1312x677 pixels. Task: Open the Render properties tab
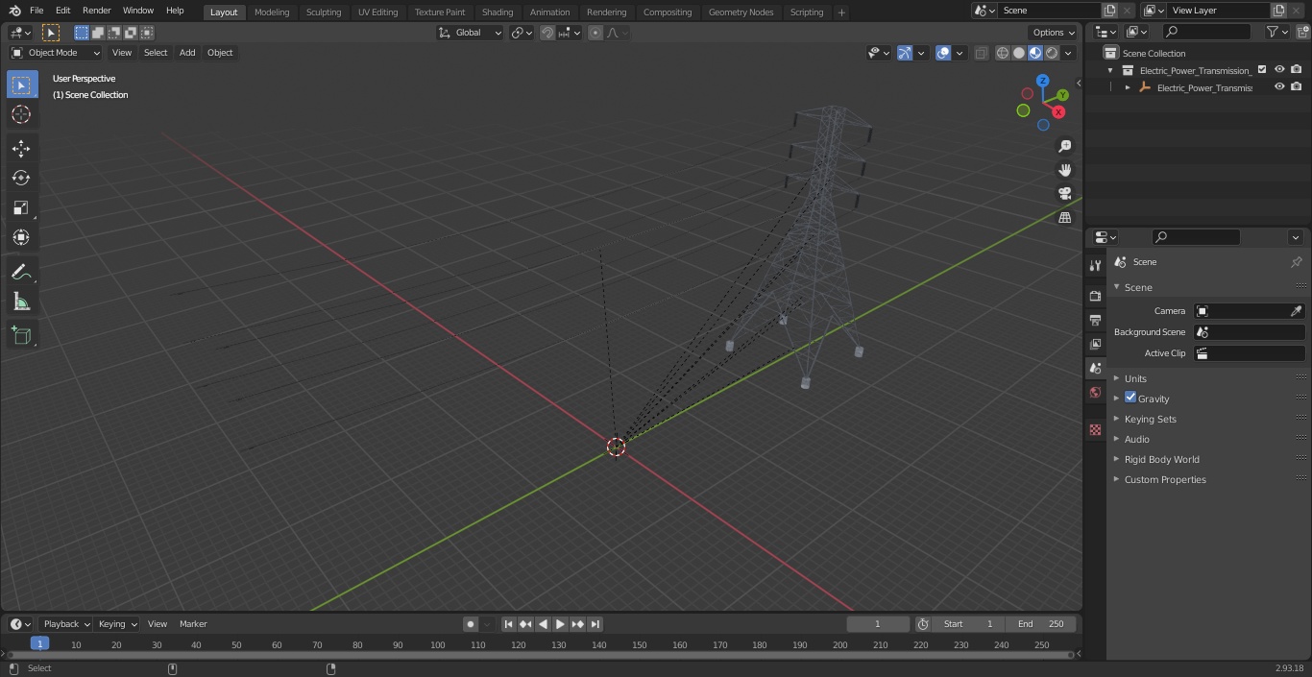[1095, 296]
